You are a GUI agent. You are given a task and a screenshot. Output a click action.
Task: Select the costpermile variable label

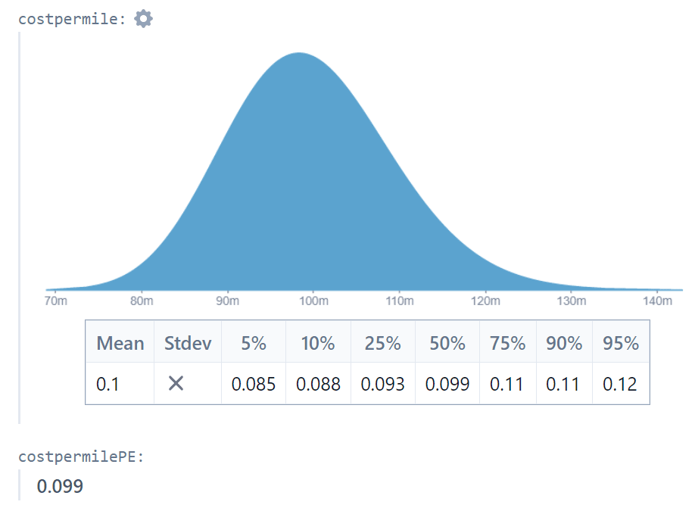pyautogui.click(x=72, y=19)
